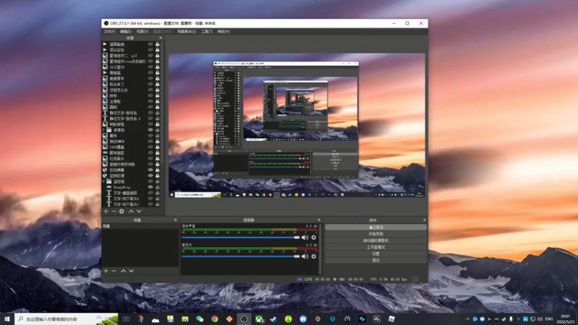Image resolution: width=578 pixels, height=325 pixels.
Task: Click the 开始推流 start streaming button
Action: click(376, 227)
